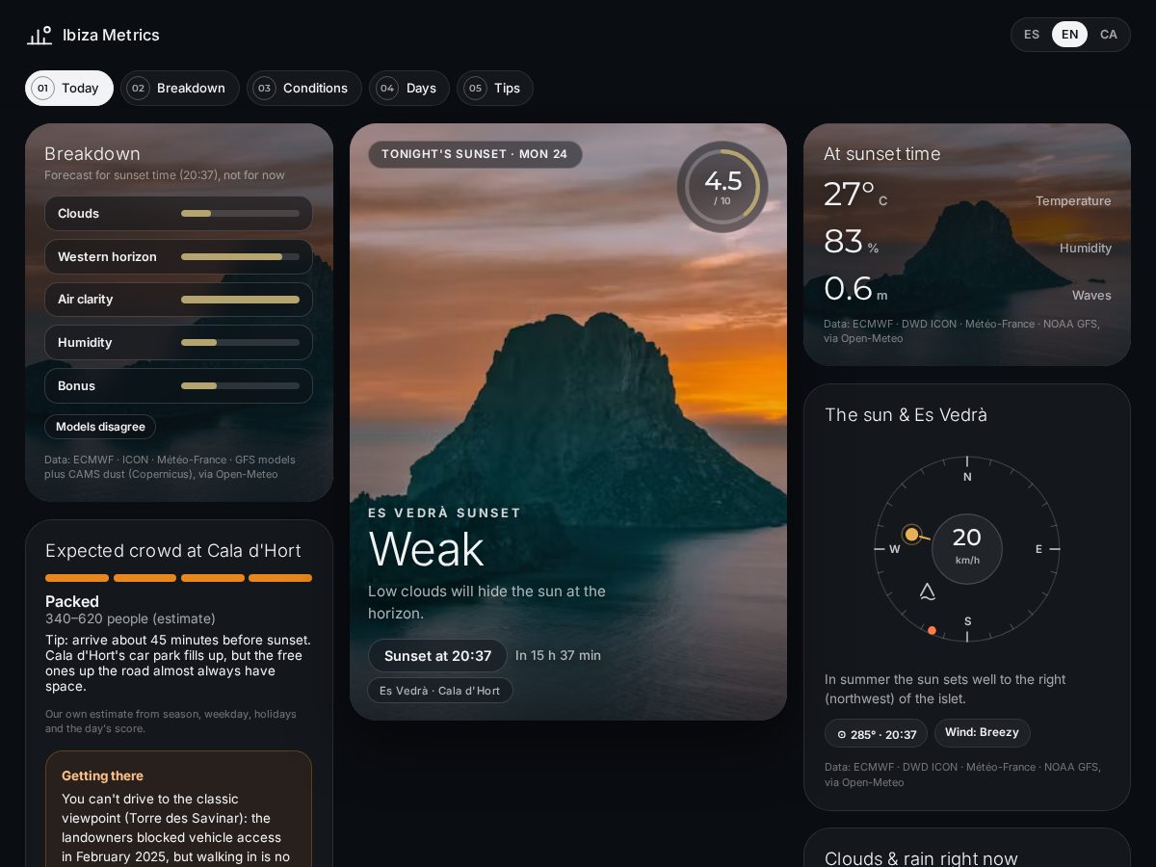Image resolution: width=1156 pixels, height=867 pixels.
Task: Switch language to ES
Action: coord(1032,35)
